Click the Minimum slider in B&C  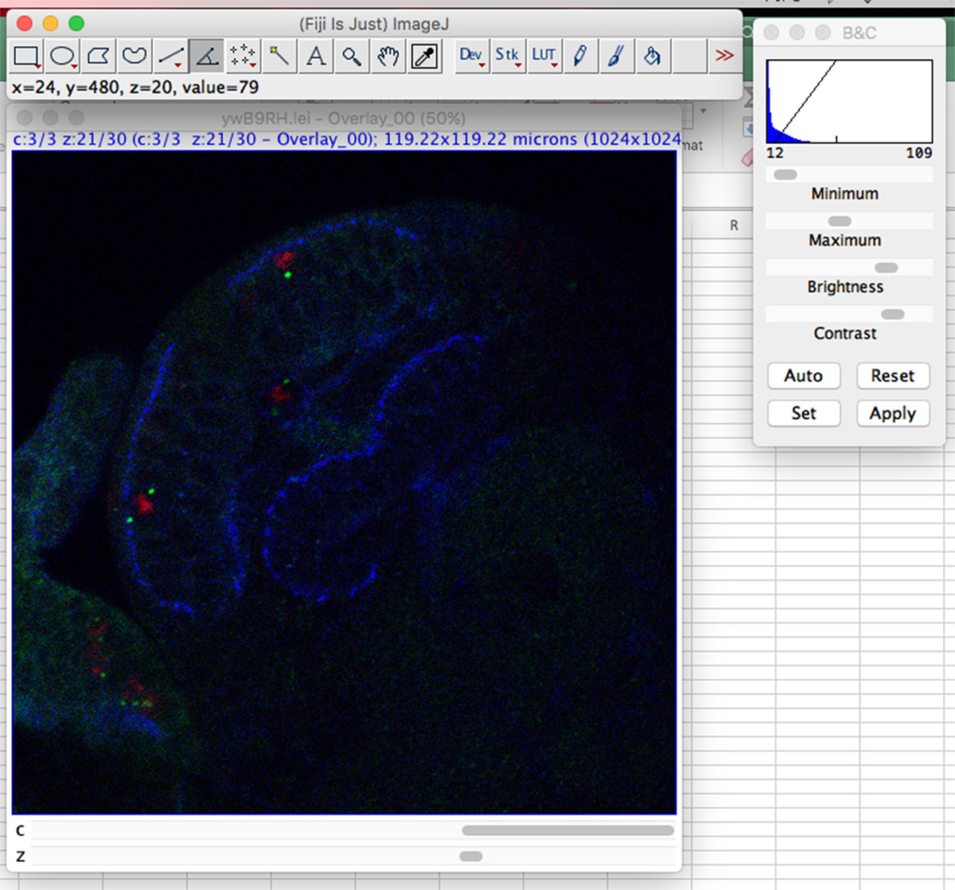[x=849, y=174]
